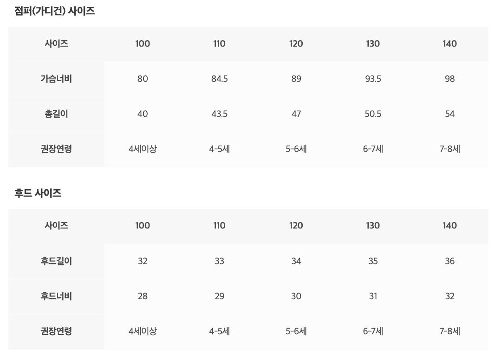Click the hood width value 28
Screen dimensions: 497x360
pyautogui.click(x=143, y=296)
